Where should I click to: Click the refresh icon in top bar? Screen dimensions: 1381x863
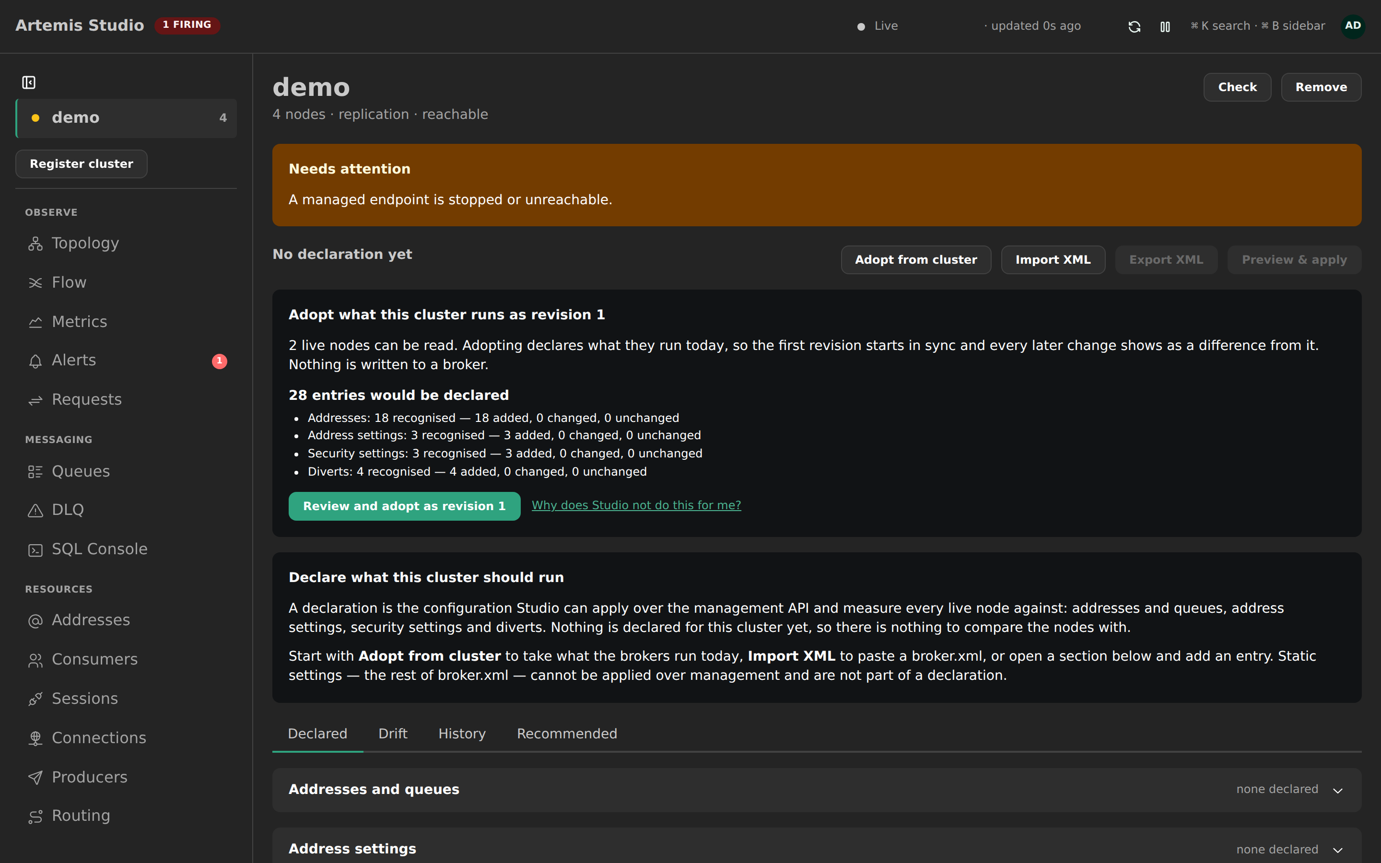point(1134,26)
